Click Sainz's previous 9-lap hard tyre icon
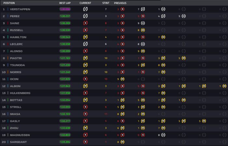 pos(143,23)
